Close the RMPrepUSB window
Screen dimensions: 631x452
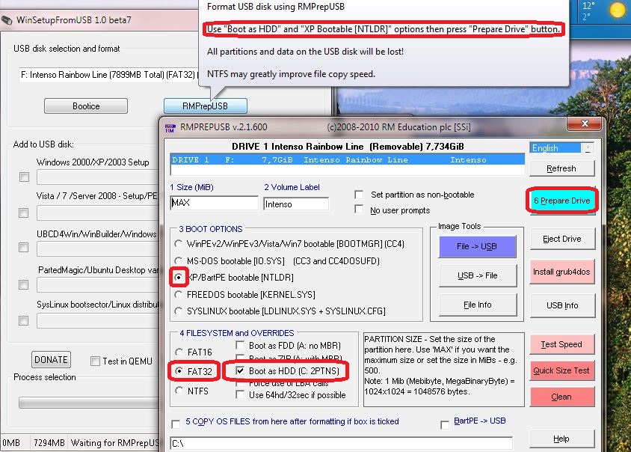pos(585,123)
